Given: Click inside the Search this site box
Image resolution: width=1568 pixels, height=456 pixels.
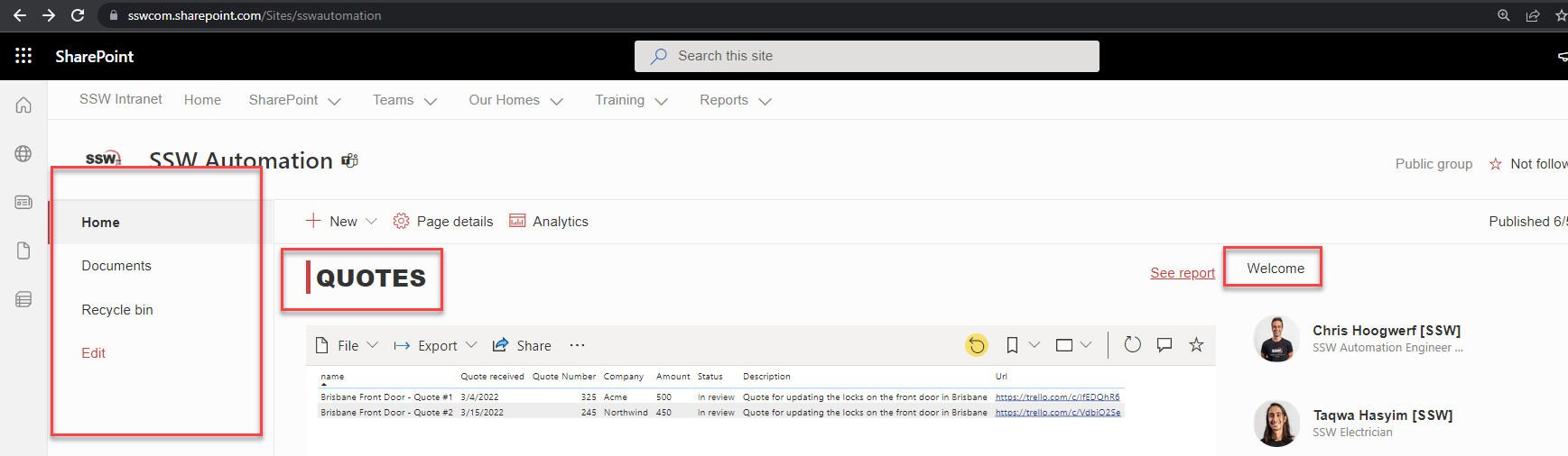Looking at the screenshot, I should tap(867, 56).
